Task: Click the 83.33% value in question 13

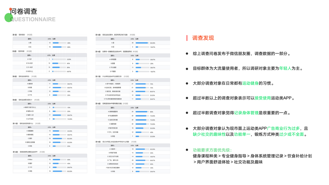Action: coord(153,43)
